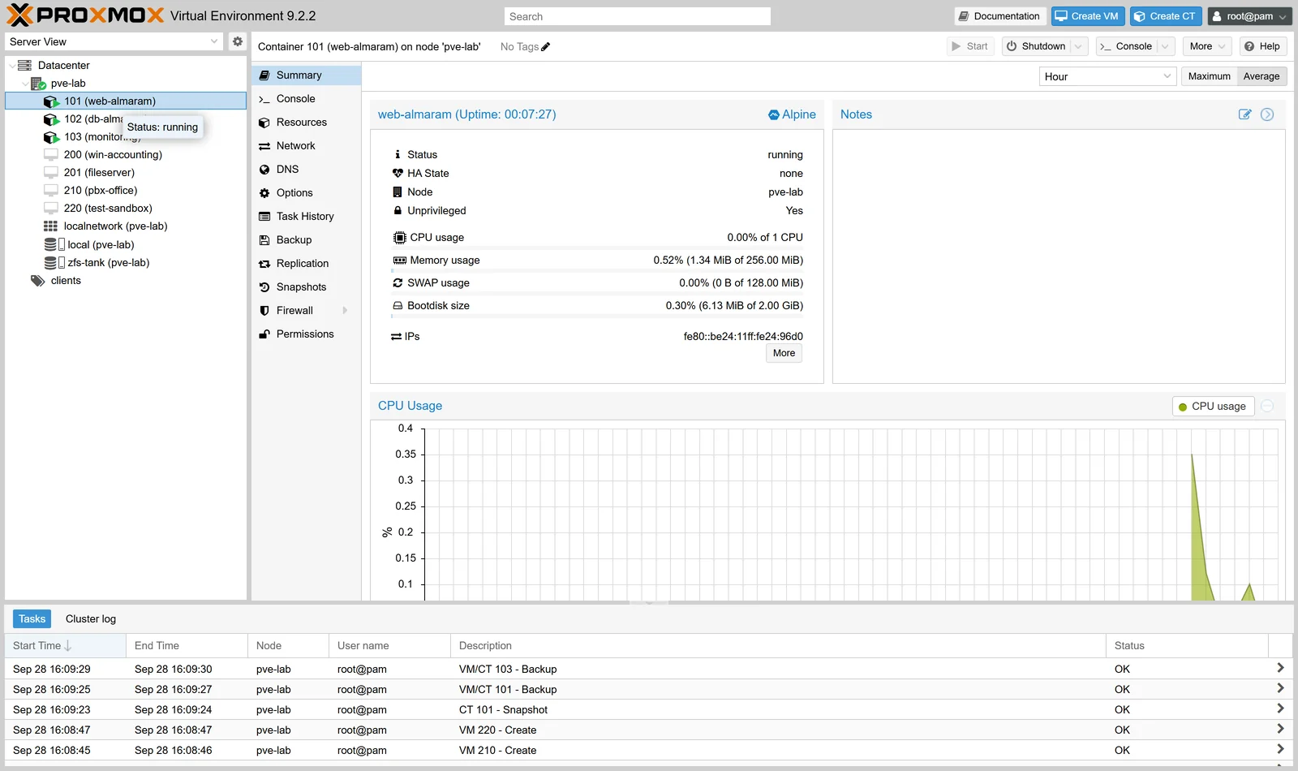1298x771 pixels.
Task: Click the Node building icon
Action: [398, 192]
